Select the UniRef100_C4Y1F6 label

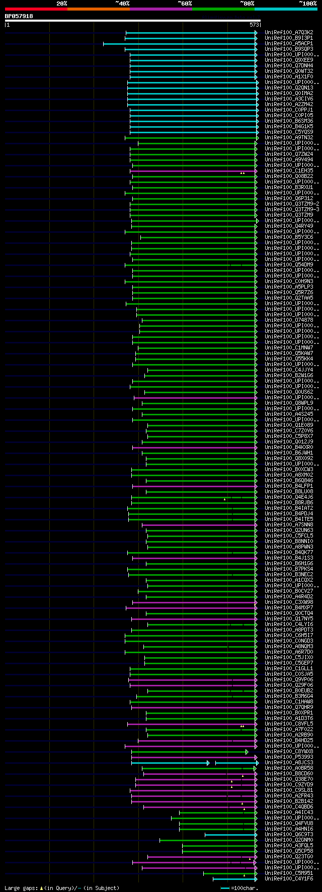(289, 879)
